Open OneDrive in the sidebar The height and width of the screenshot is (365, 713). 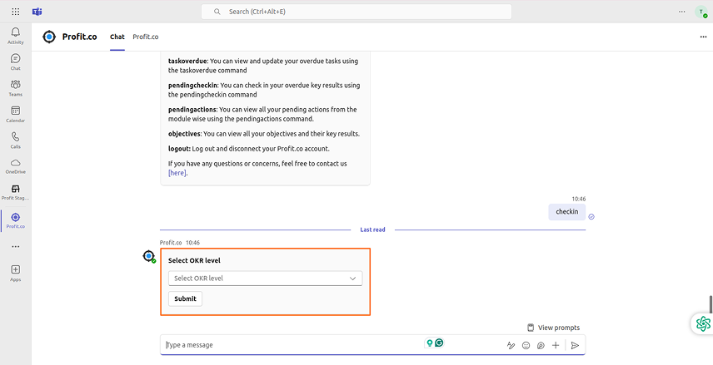click(x=16, y=166)
